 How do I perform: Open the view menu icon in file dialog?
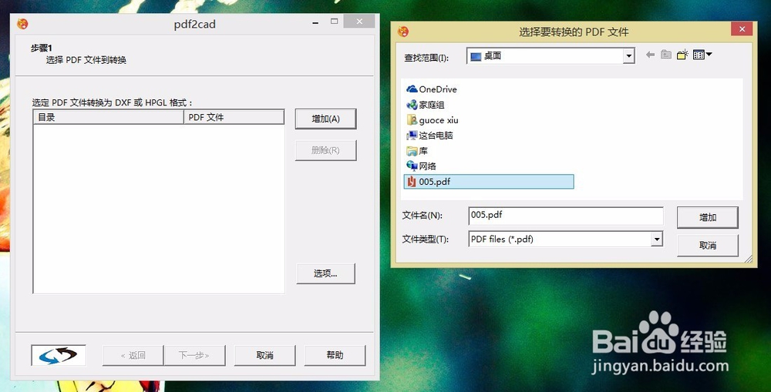pyautogui.click(x=702, y=55)
